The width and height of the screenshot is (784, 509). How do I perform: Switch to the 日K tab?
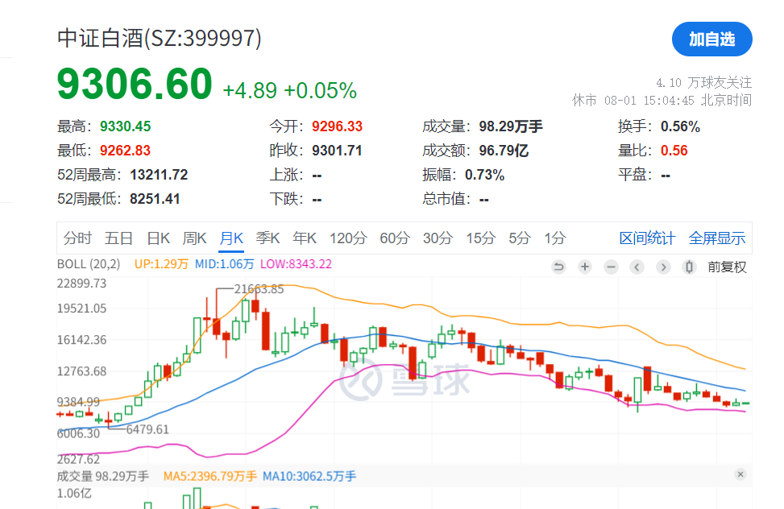[159, 238]
